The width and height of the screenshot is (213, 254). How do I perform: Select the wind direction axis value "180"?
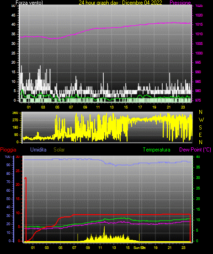pos(15,128)
